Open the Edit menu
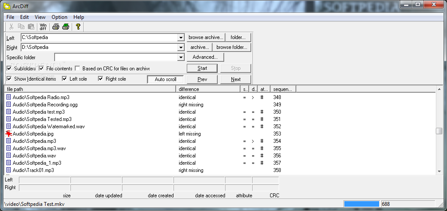This screenshot has height=211, width=447. click(x=24, y=17)
